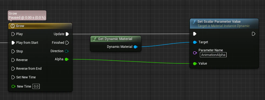Select the Get Dynamic Material node header

[116, 39]
